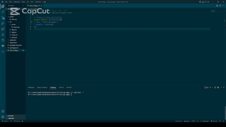This screenshot has height=127, width=226.
Task: Maximize terminal panel using chevron up
Action: click(x=221, y=87)
